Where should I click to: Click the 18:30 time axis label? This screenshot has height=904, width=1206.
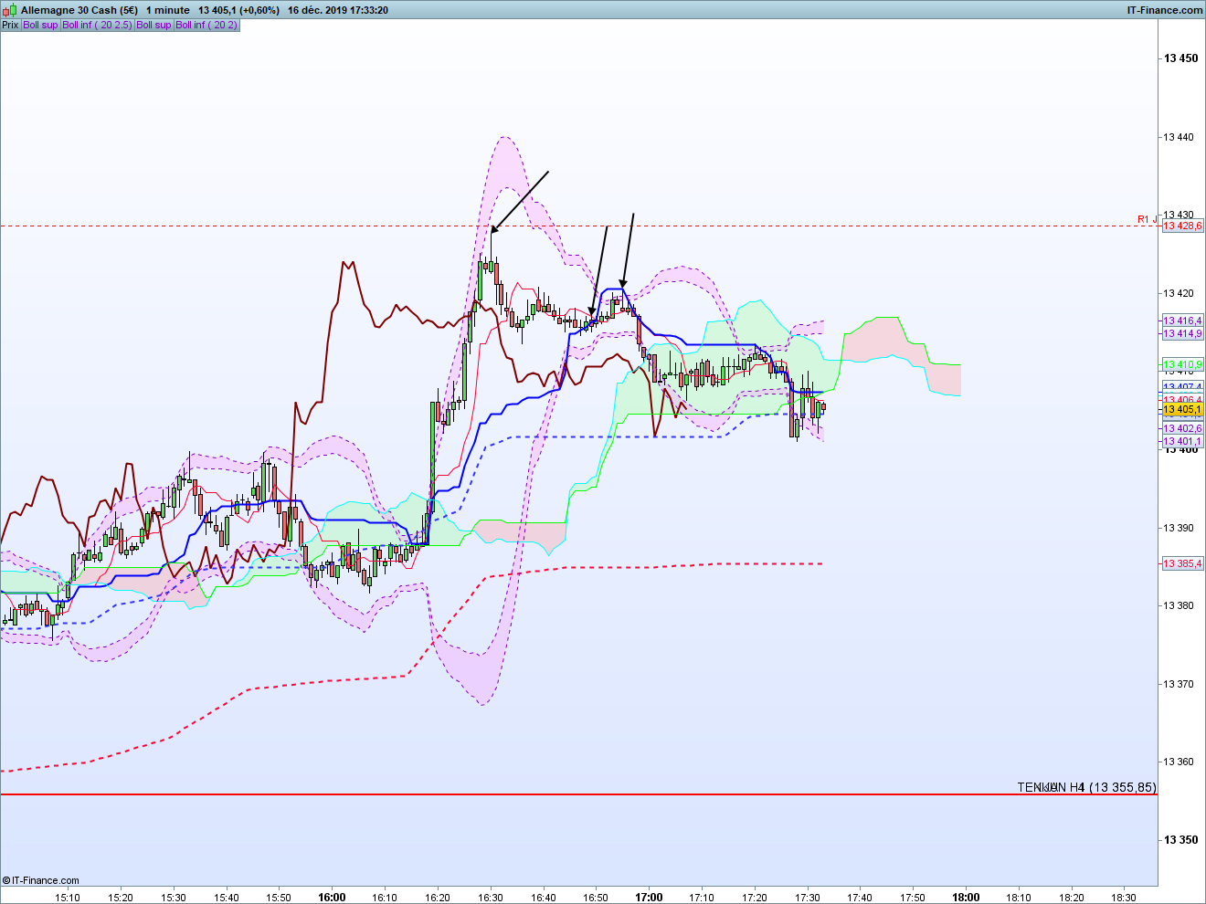coord(1125,898)
